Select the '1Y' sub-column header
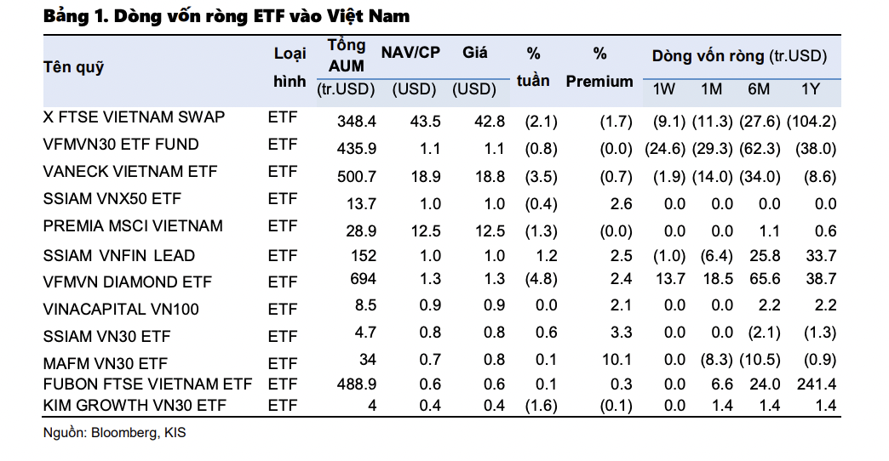This screenshot has height=461, width=889. 811,89
